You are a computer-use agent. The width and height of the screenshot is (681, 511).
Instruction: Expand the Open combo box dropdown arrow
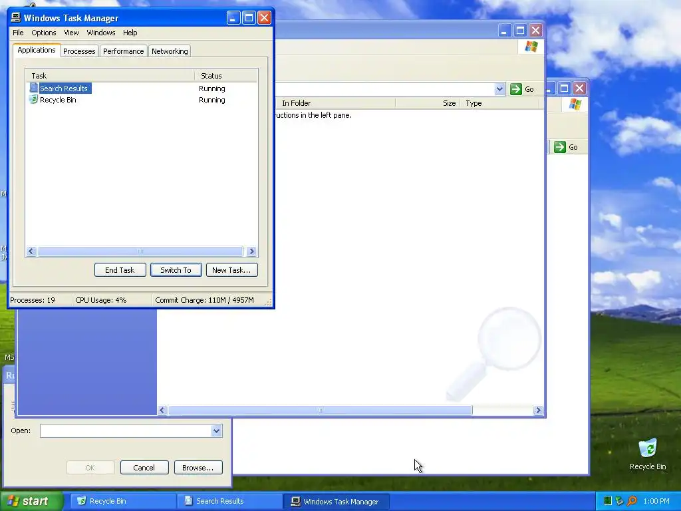pyautogui.click(x=216, y=431)
